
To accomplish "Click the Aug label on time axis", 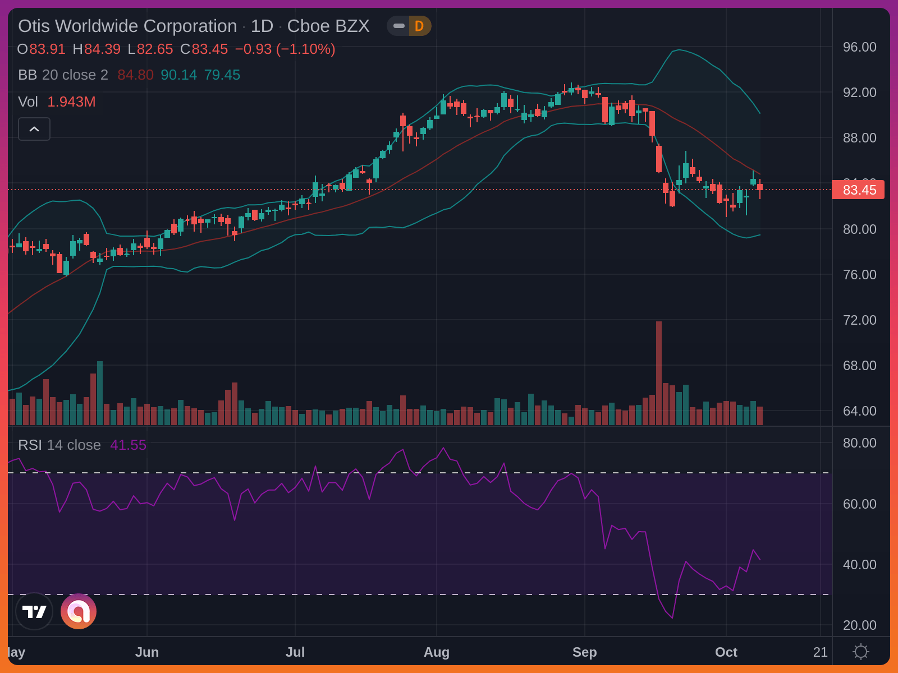I will pos(437,652).
